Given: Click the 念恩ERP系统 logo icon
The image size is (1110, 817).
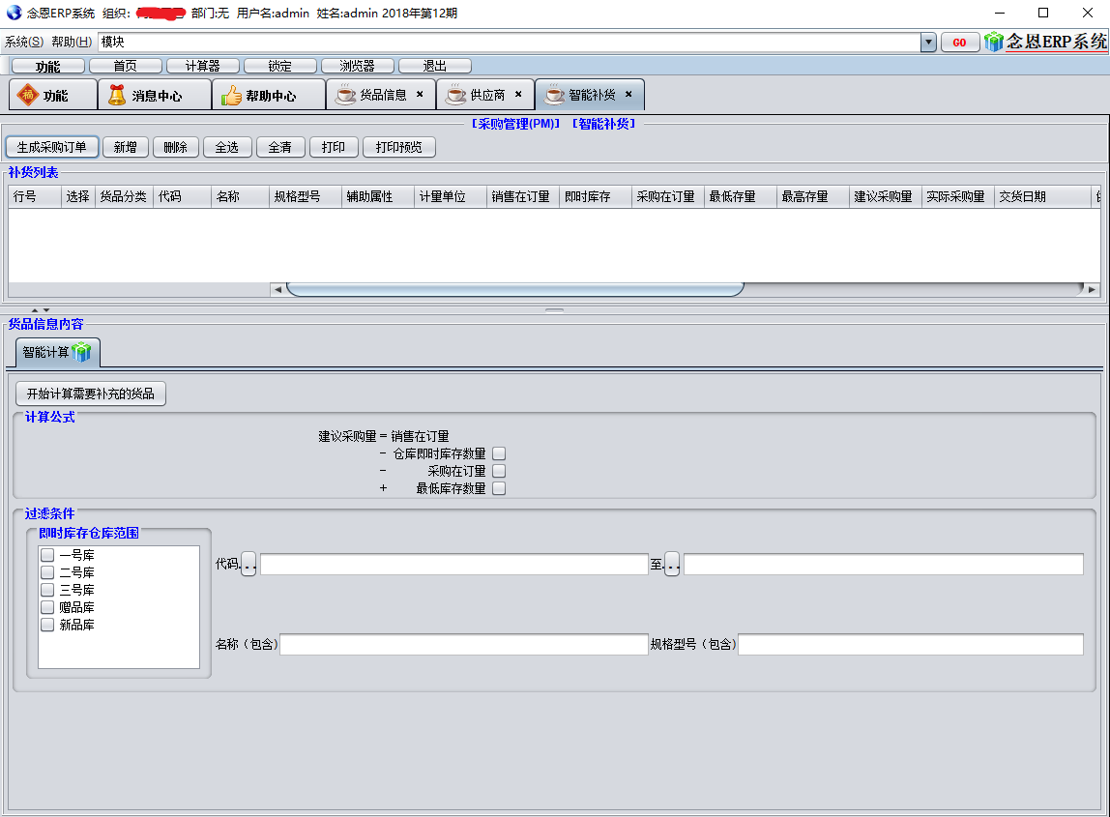Looking at the screenshot, I should tap(994, 42).
